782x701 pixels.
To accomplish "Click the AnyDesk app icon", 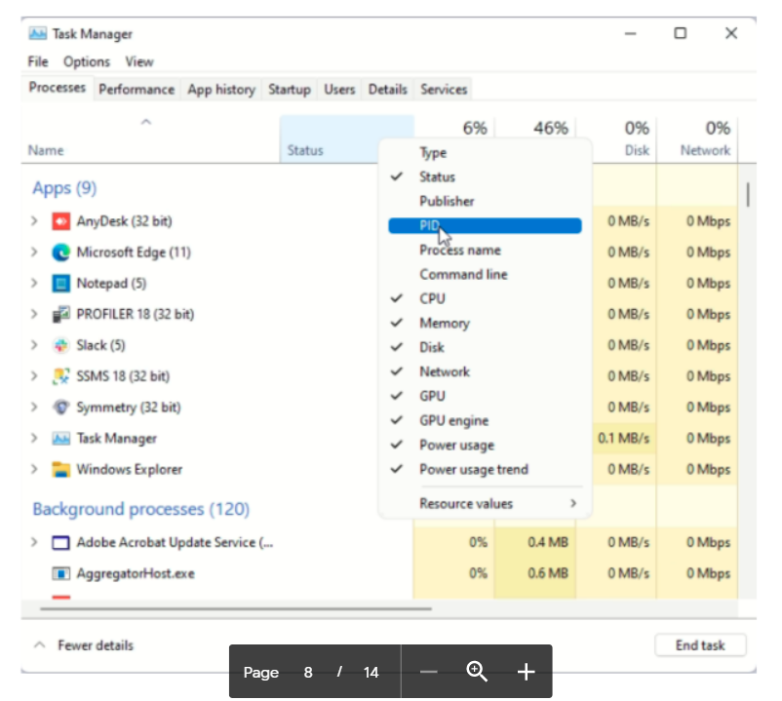I will [x=61, y=221].
